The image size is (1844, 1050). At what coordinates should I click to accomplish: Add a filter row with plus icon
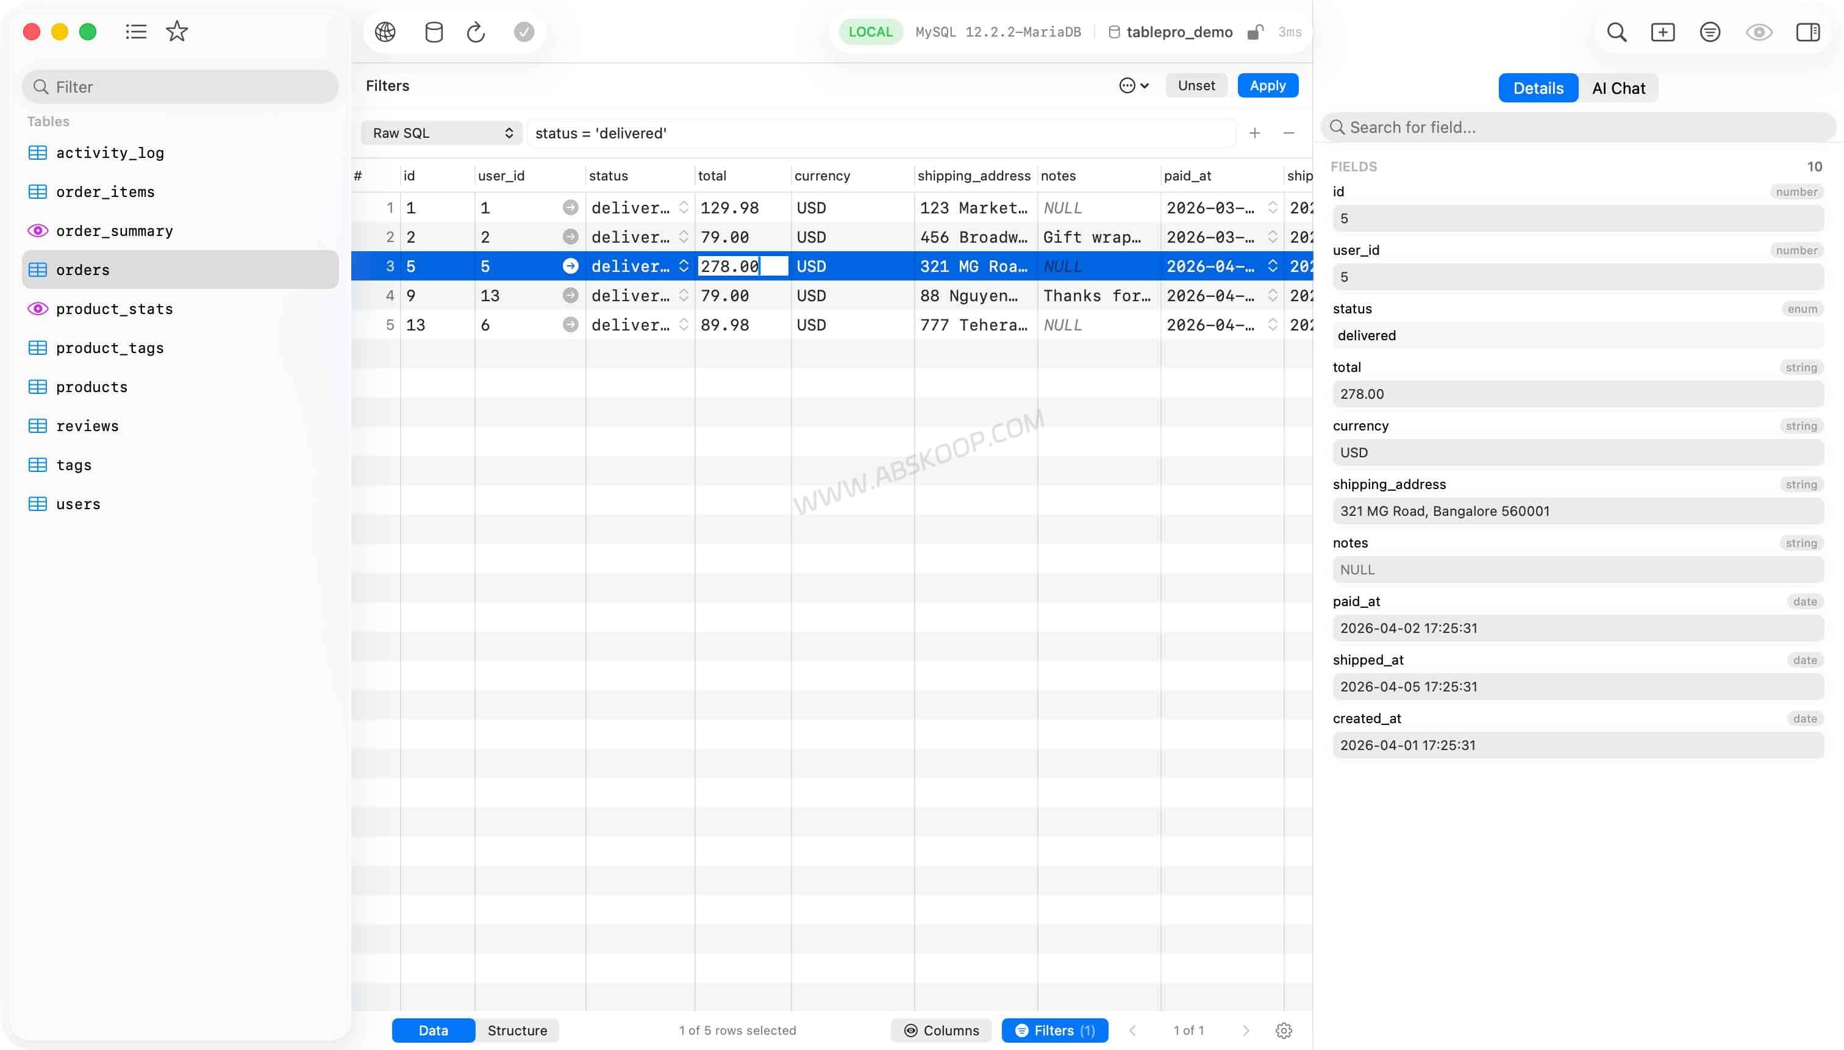tap(1254, 134)
